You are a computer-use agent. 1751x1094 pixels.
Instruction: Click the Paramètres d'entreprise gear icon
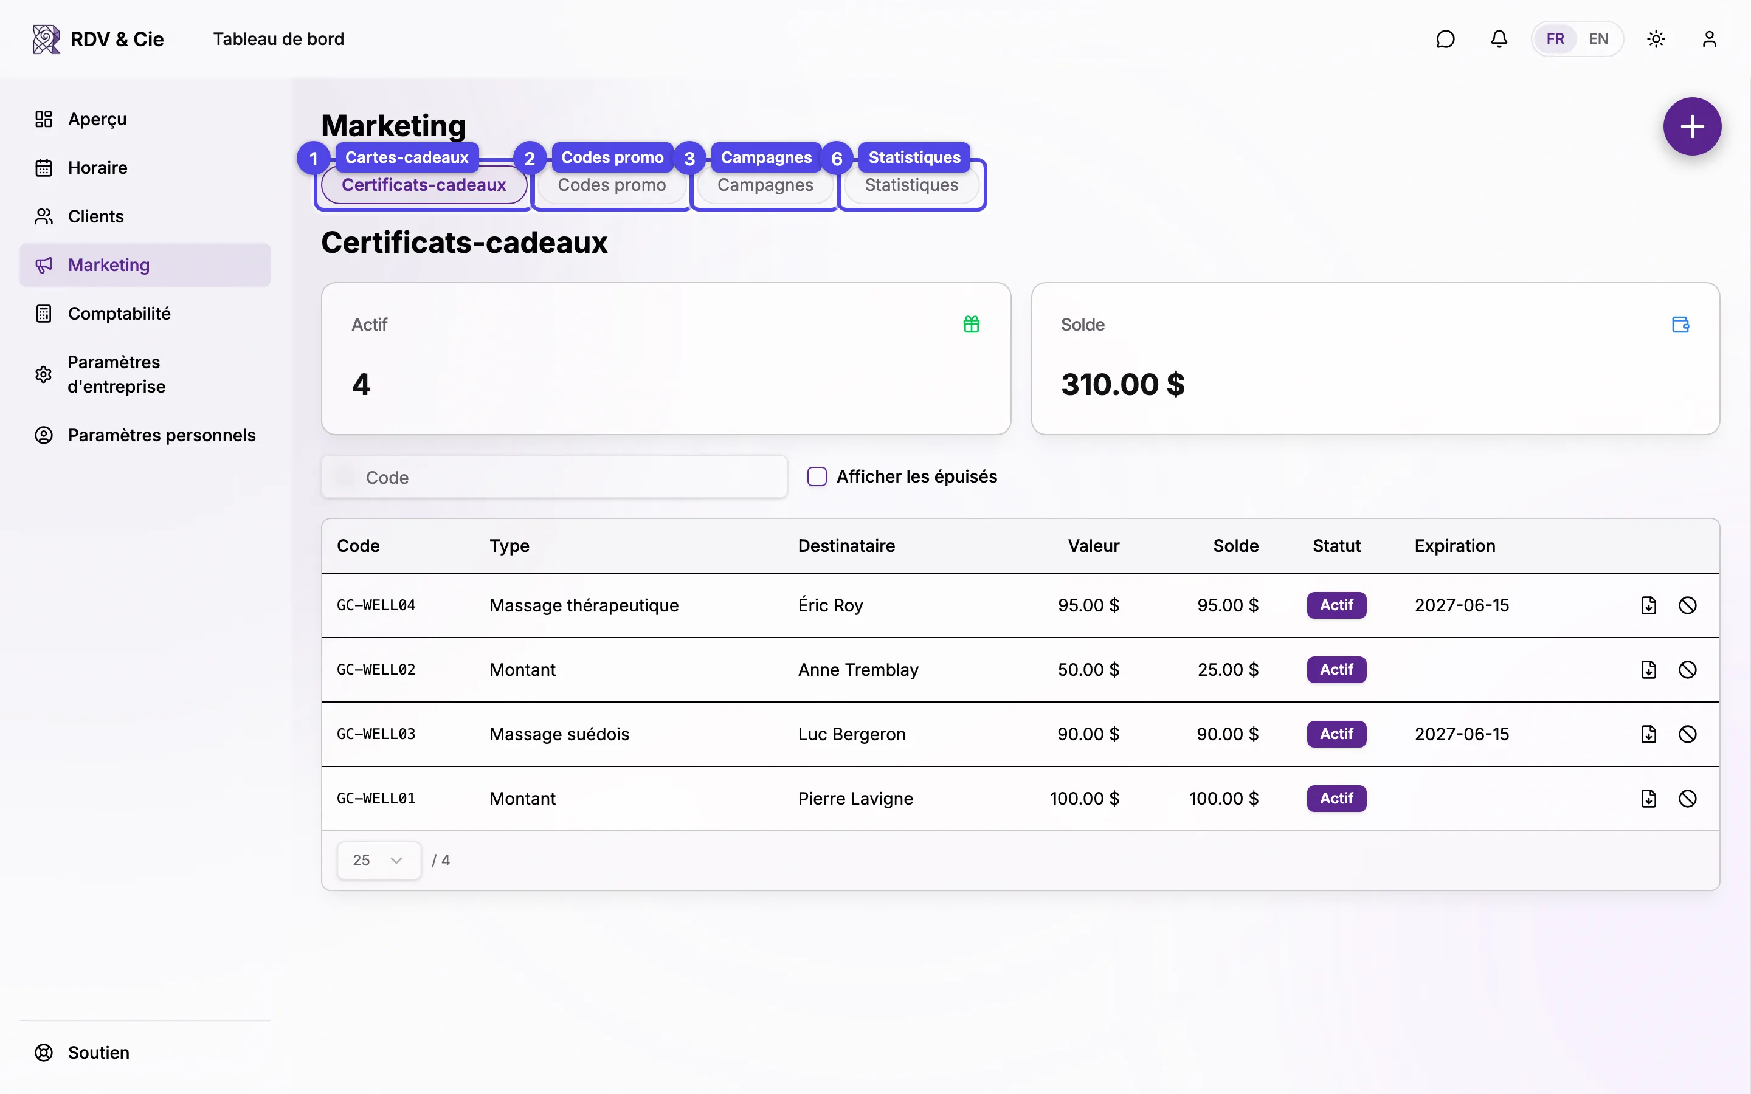[x=43, y=374]
